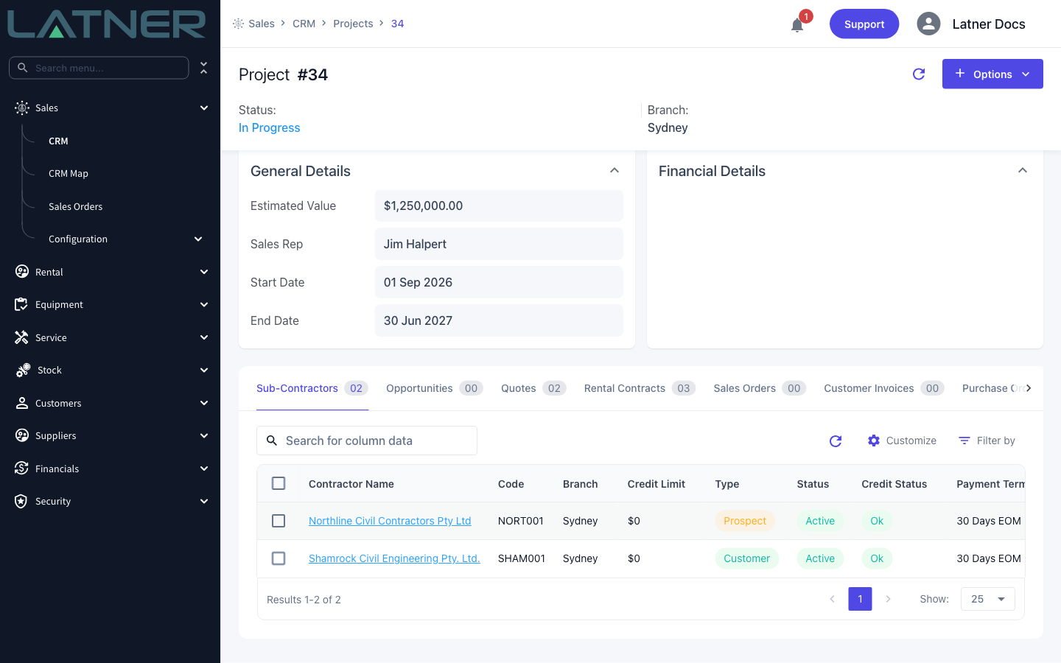Click the Filter by lines icon
Viewport: 1061px width, 663px height.
[x=964, y=441]
